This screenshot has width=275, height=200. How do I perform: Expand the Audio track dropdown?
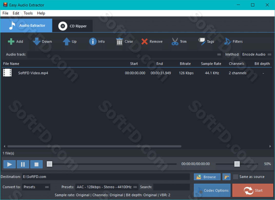pyautogui.click(x=219, y=54)
